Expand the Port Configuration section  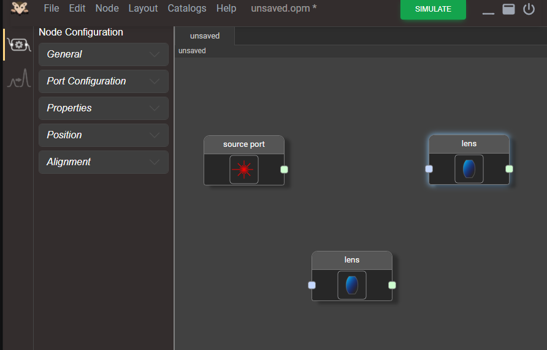pyautogui.click(x=104, y=81)
